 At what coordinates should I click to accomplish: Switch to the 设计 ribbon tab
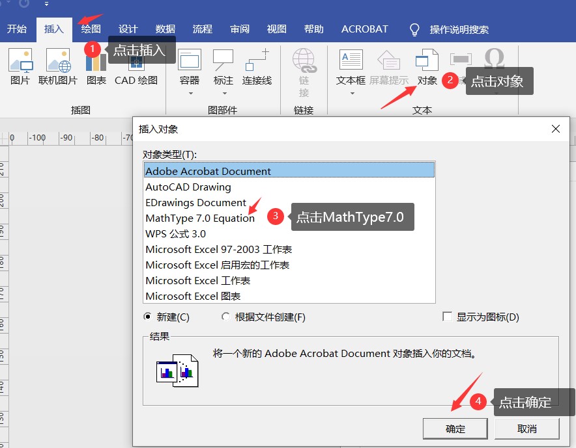click(x=128, y=29)
